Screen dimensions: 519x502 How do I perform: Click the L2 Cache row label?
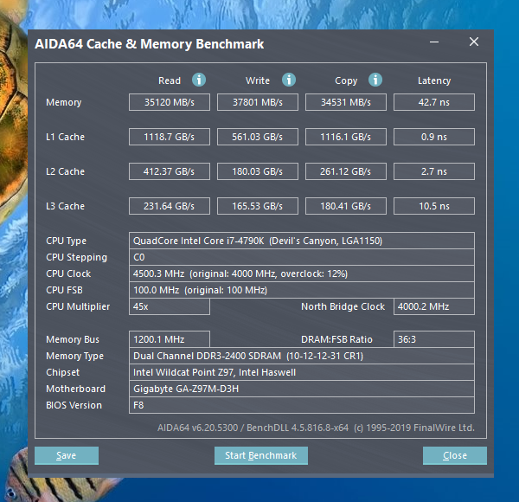coord(65,171)
